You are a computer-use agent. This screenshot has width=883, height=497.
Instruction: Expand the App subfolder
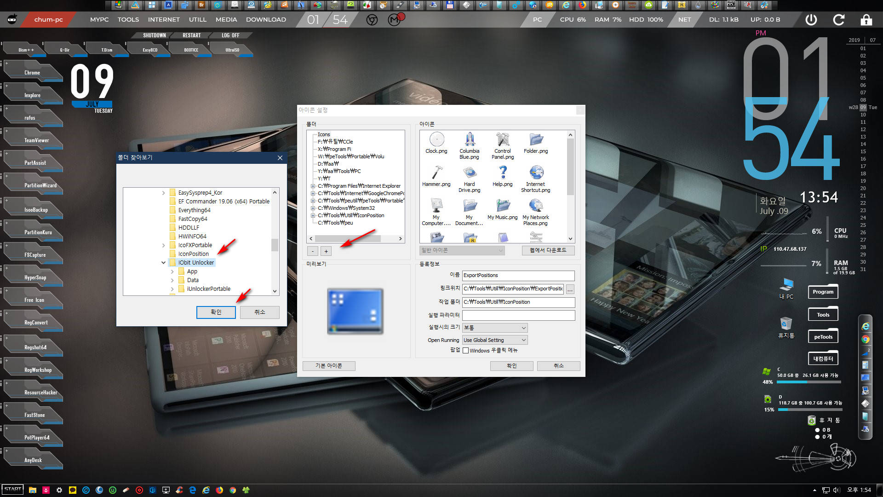(172, 272)
